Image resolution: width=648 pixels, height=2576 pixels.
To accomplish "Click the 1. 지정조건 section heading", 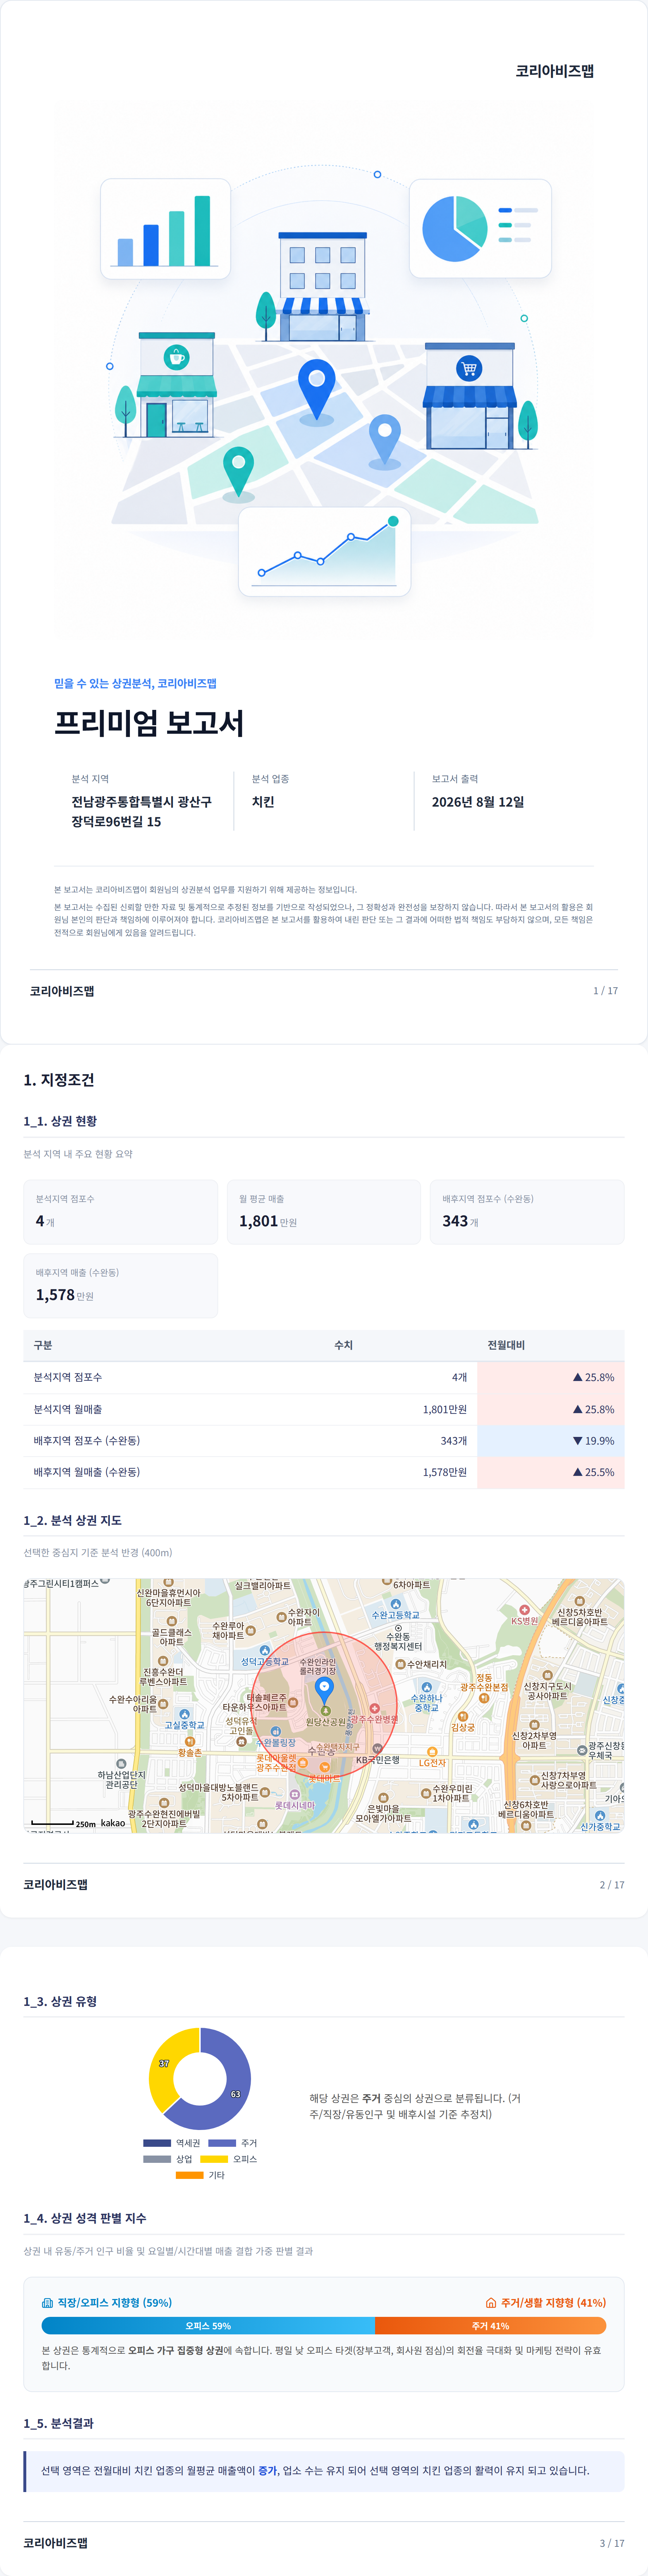I will [59, 1080].
